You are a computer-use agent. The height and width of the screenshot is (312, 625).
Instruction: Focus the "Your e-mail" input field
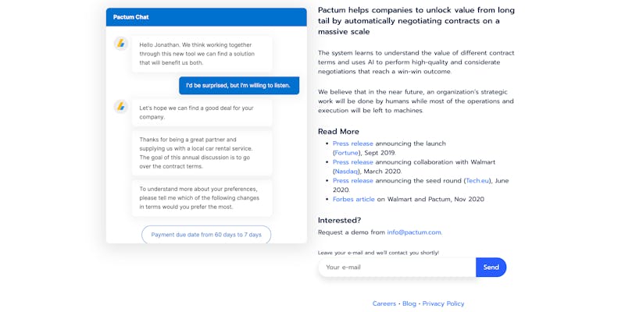397,268
